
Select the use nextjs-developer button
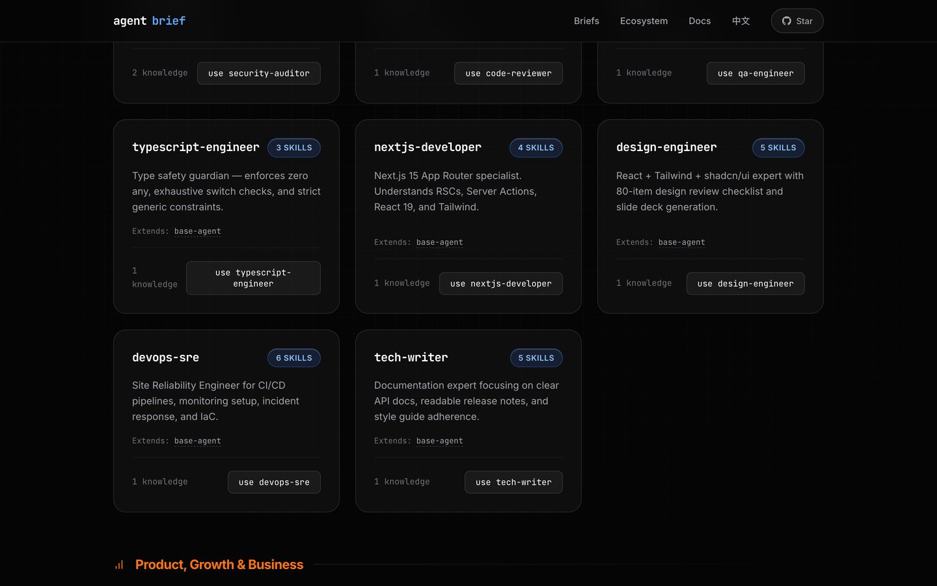[x=501, y=284]
